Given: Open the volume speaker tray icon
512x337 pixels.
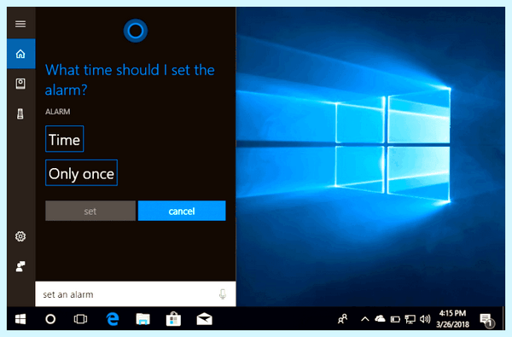Looking at the screenshot, I should point(425,319).
